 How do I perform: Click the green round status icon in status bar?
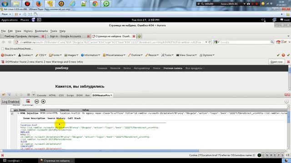click(x=259, y=155)
